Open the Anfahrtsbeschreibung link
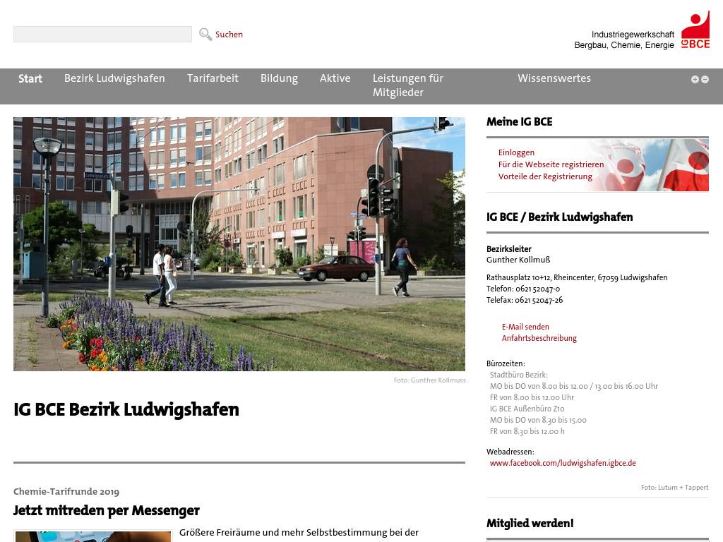Viewport: 723px width, 542px height. [x=539, y=338]
